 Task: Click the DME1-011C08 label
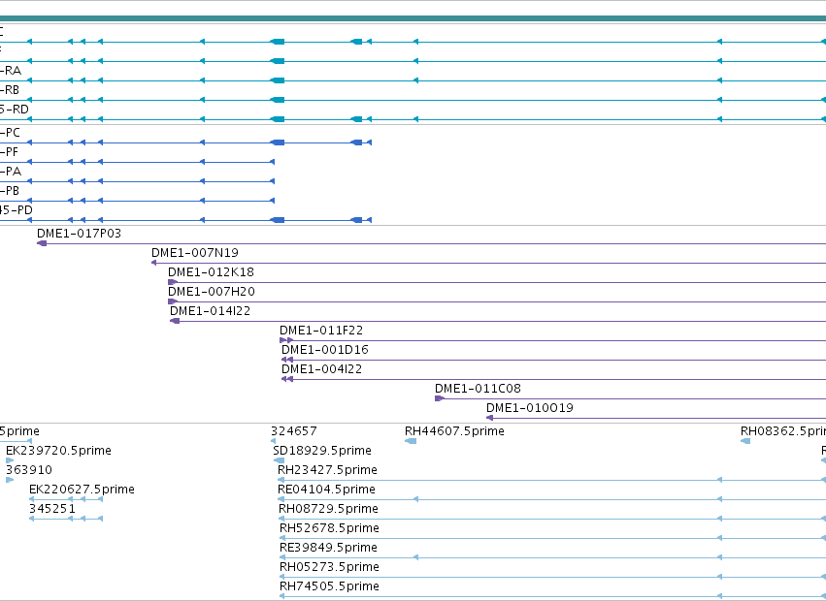478,389
